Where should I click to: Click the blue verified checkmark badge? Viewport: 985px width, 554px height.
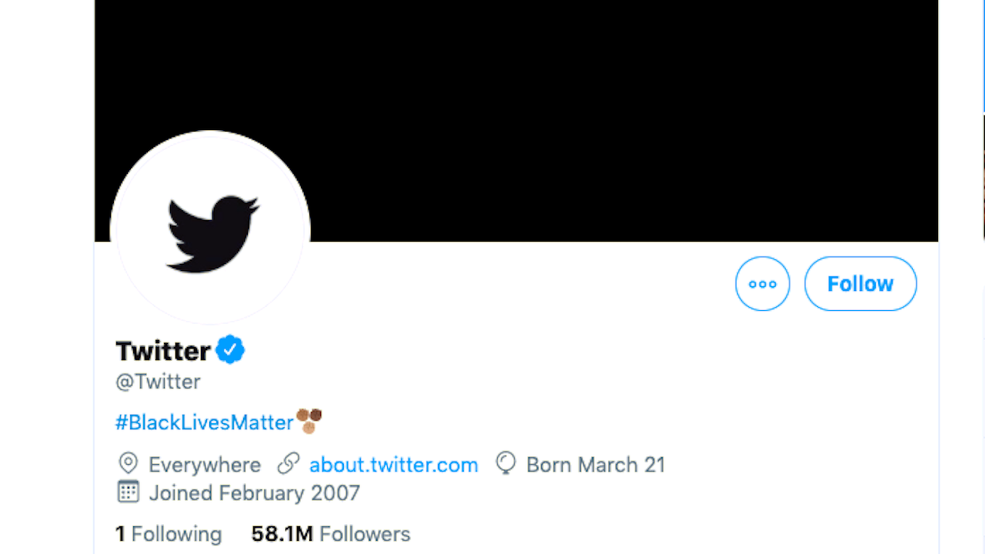(x=230, y=350)
